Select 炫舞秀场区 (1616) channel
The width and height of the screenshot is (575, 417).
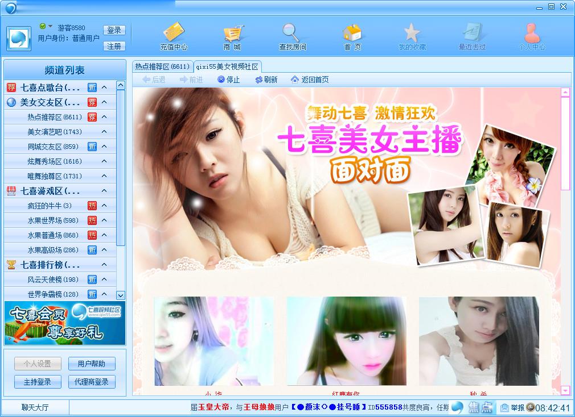(60, 161)
